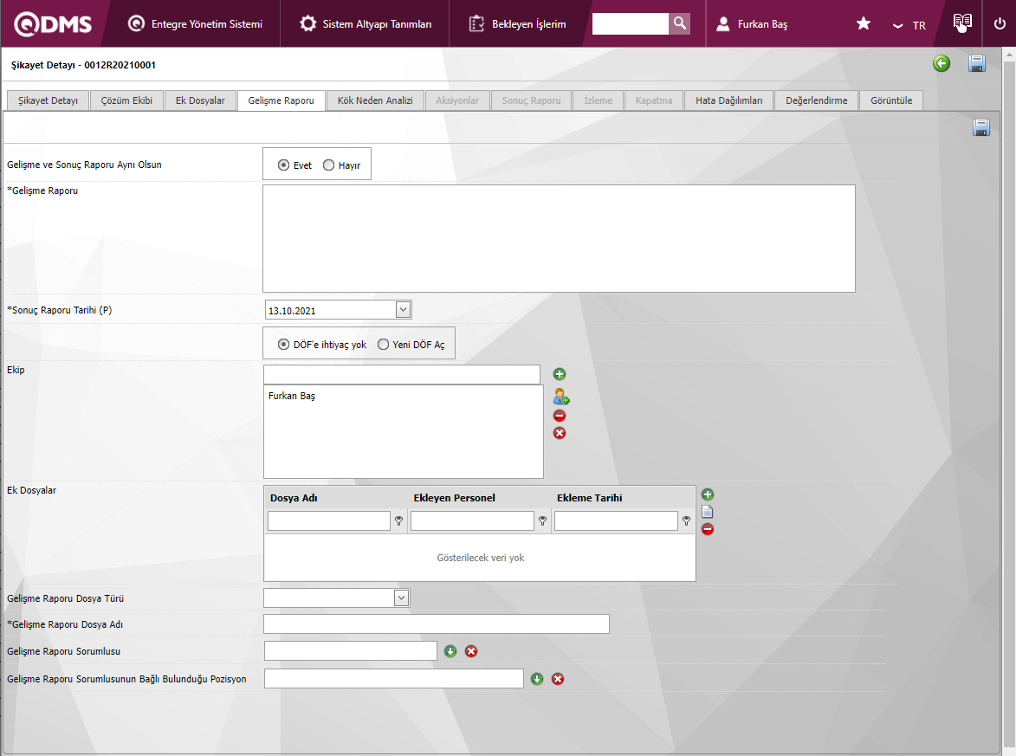
Task: Expand Gelişme Raporu Dosya Türü dropdown
Action: 401,598
